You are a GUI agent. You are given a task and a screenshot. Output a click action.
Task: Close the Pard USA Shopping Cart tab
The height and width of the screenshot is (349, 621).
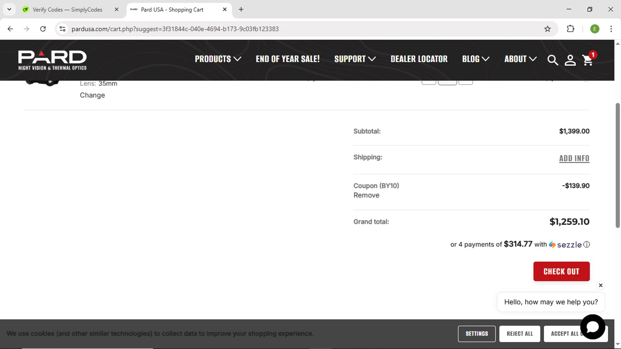click(225, 10)
